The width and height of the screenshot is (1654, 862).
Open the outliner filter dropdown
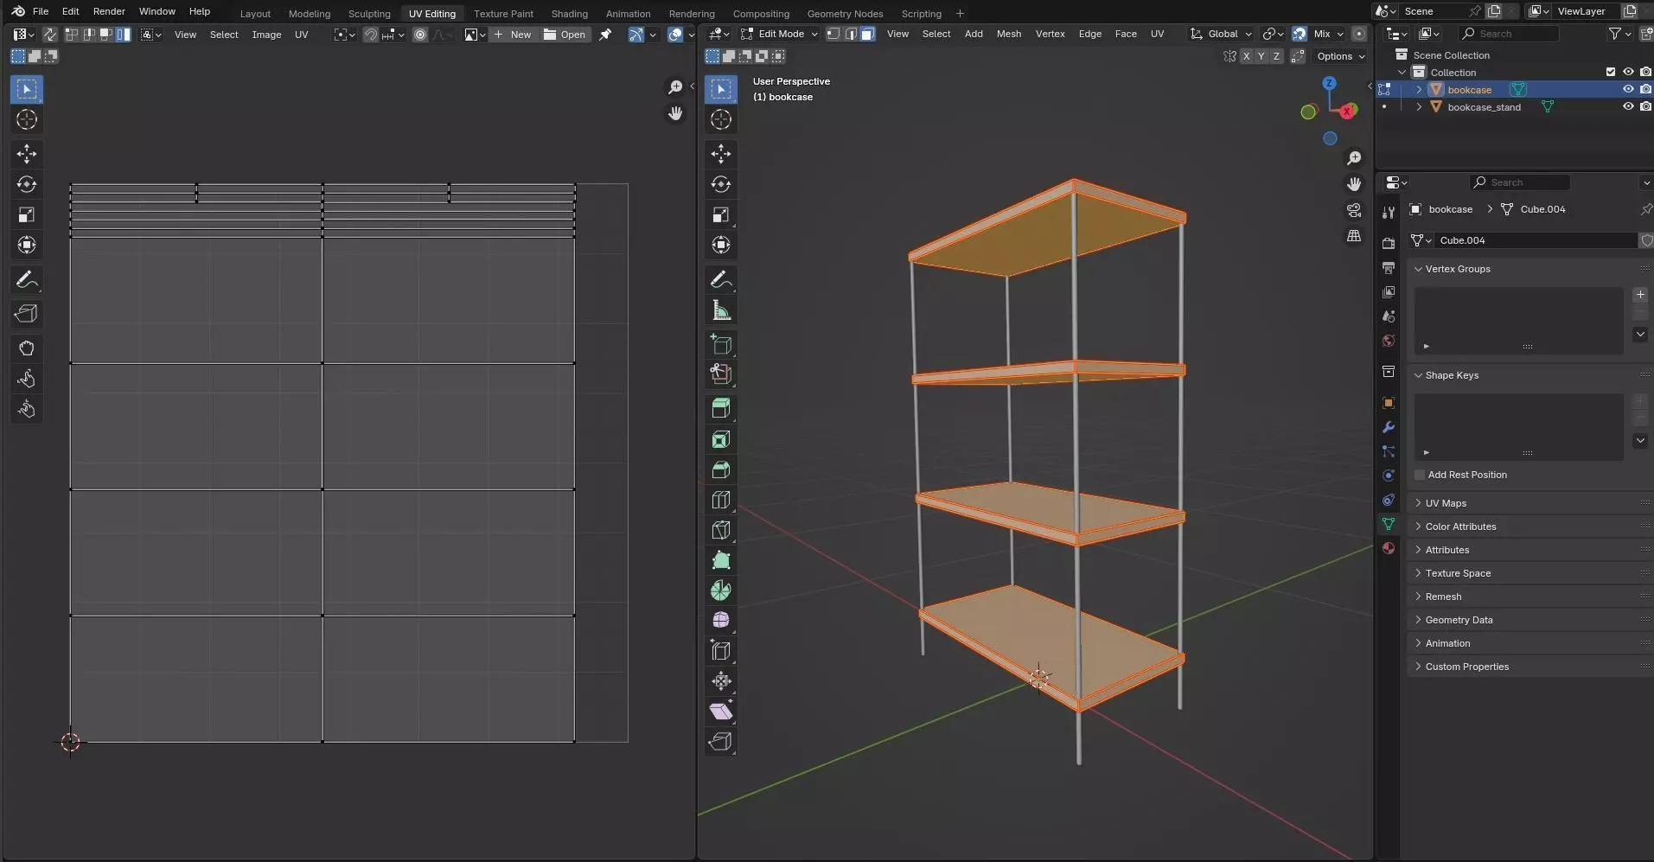[x=1619, y=34]
